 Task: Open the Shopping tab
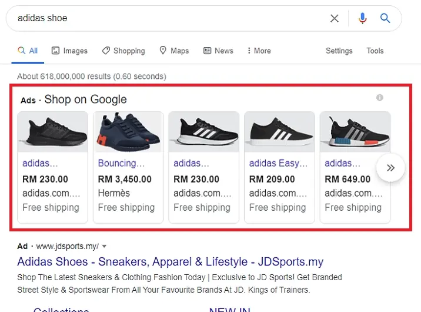(x=123, y=51)
